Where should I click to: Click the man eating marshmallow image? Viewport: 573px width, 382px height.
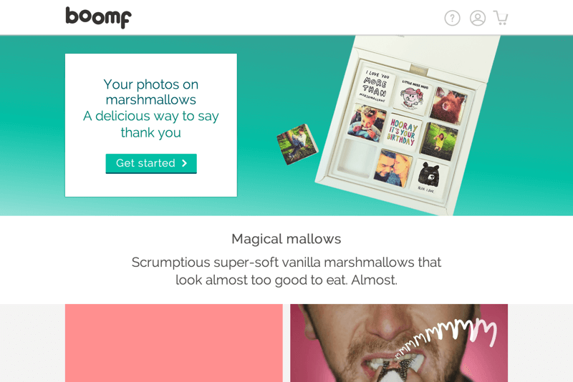coord(399,343)
